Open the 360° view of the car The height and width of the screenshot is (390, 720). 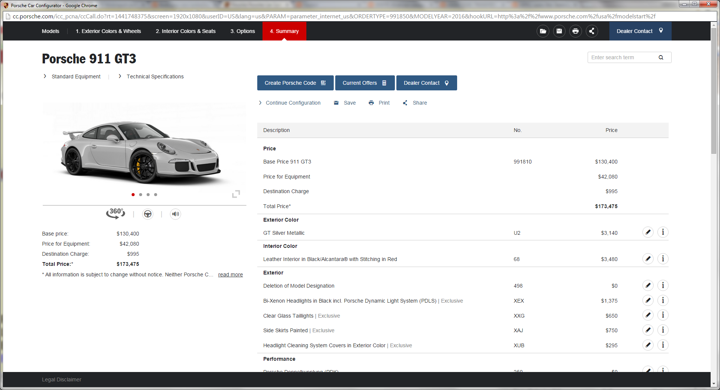pyautogui.click(x=115, y=213)
